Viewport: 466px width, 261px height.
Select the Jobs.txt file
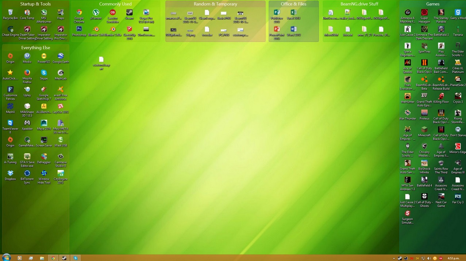pyautogui.click(x=347, y=31)
